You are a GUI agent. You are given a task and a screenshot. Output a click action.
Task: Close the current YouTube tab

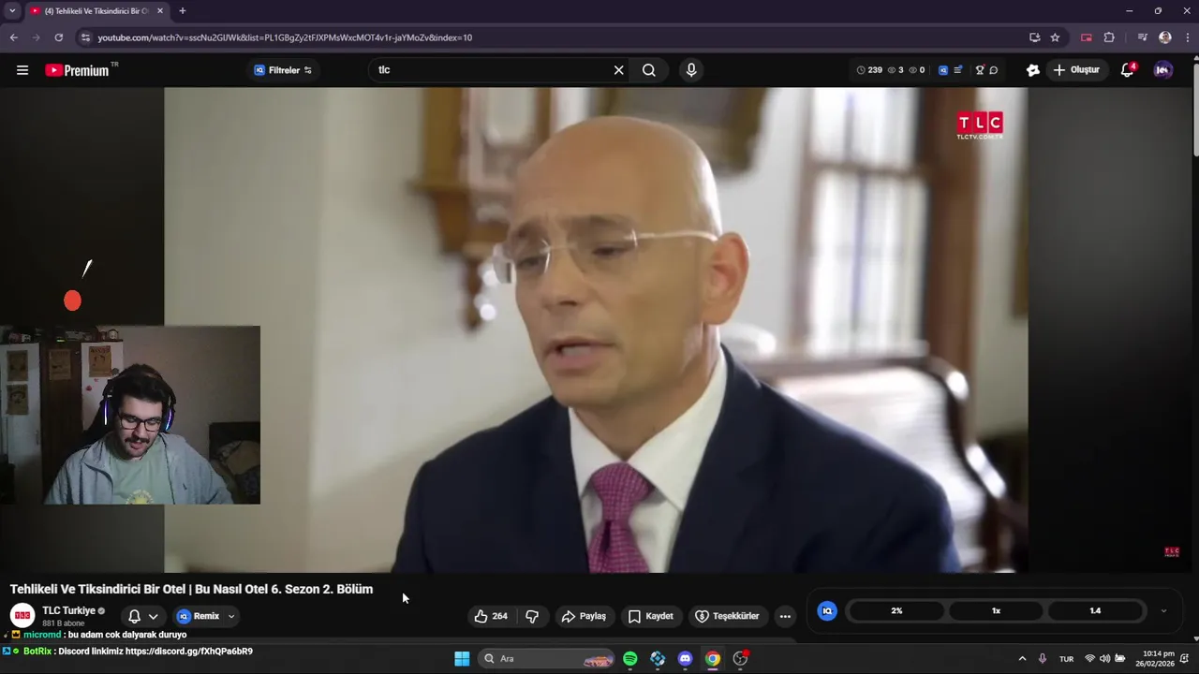pos(160,11)
